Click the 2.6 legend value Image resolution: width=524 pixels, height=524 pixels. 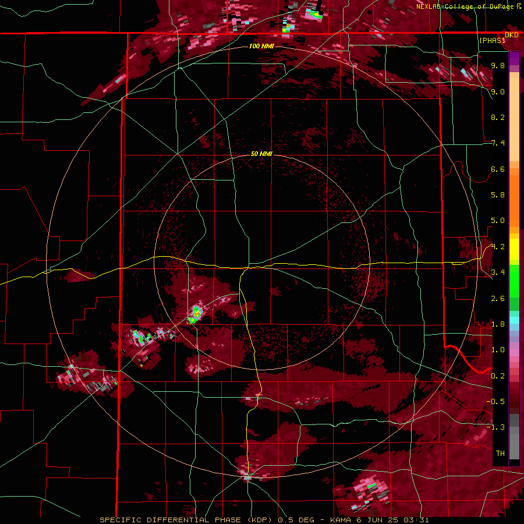pos(498,298)
